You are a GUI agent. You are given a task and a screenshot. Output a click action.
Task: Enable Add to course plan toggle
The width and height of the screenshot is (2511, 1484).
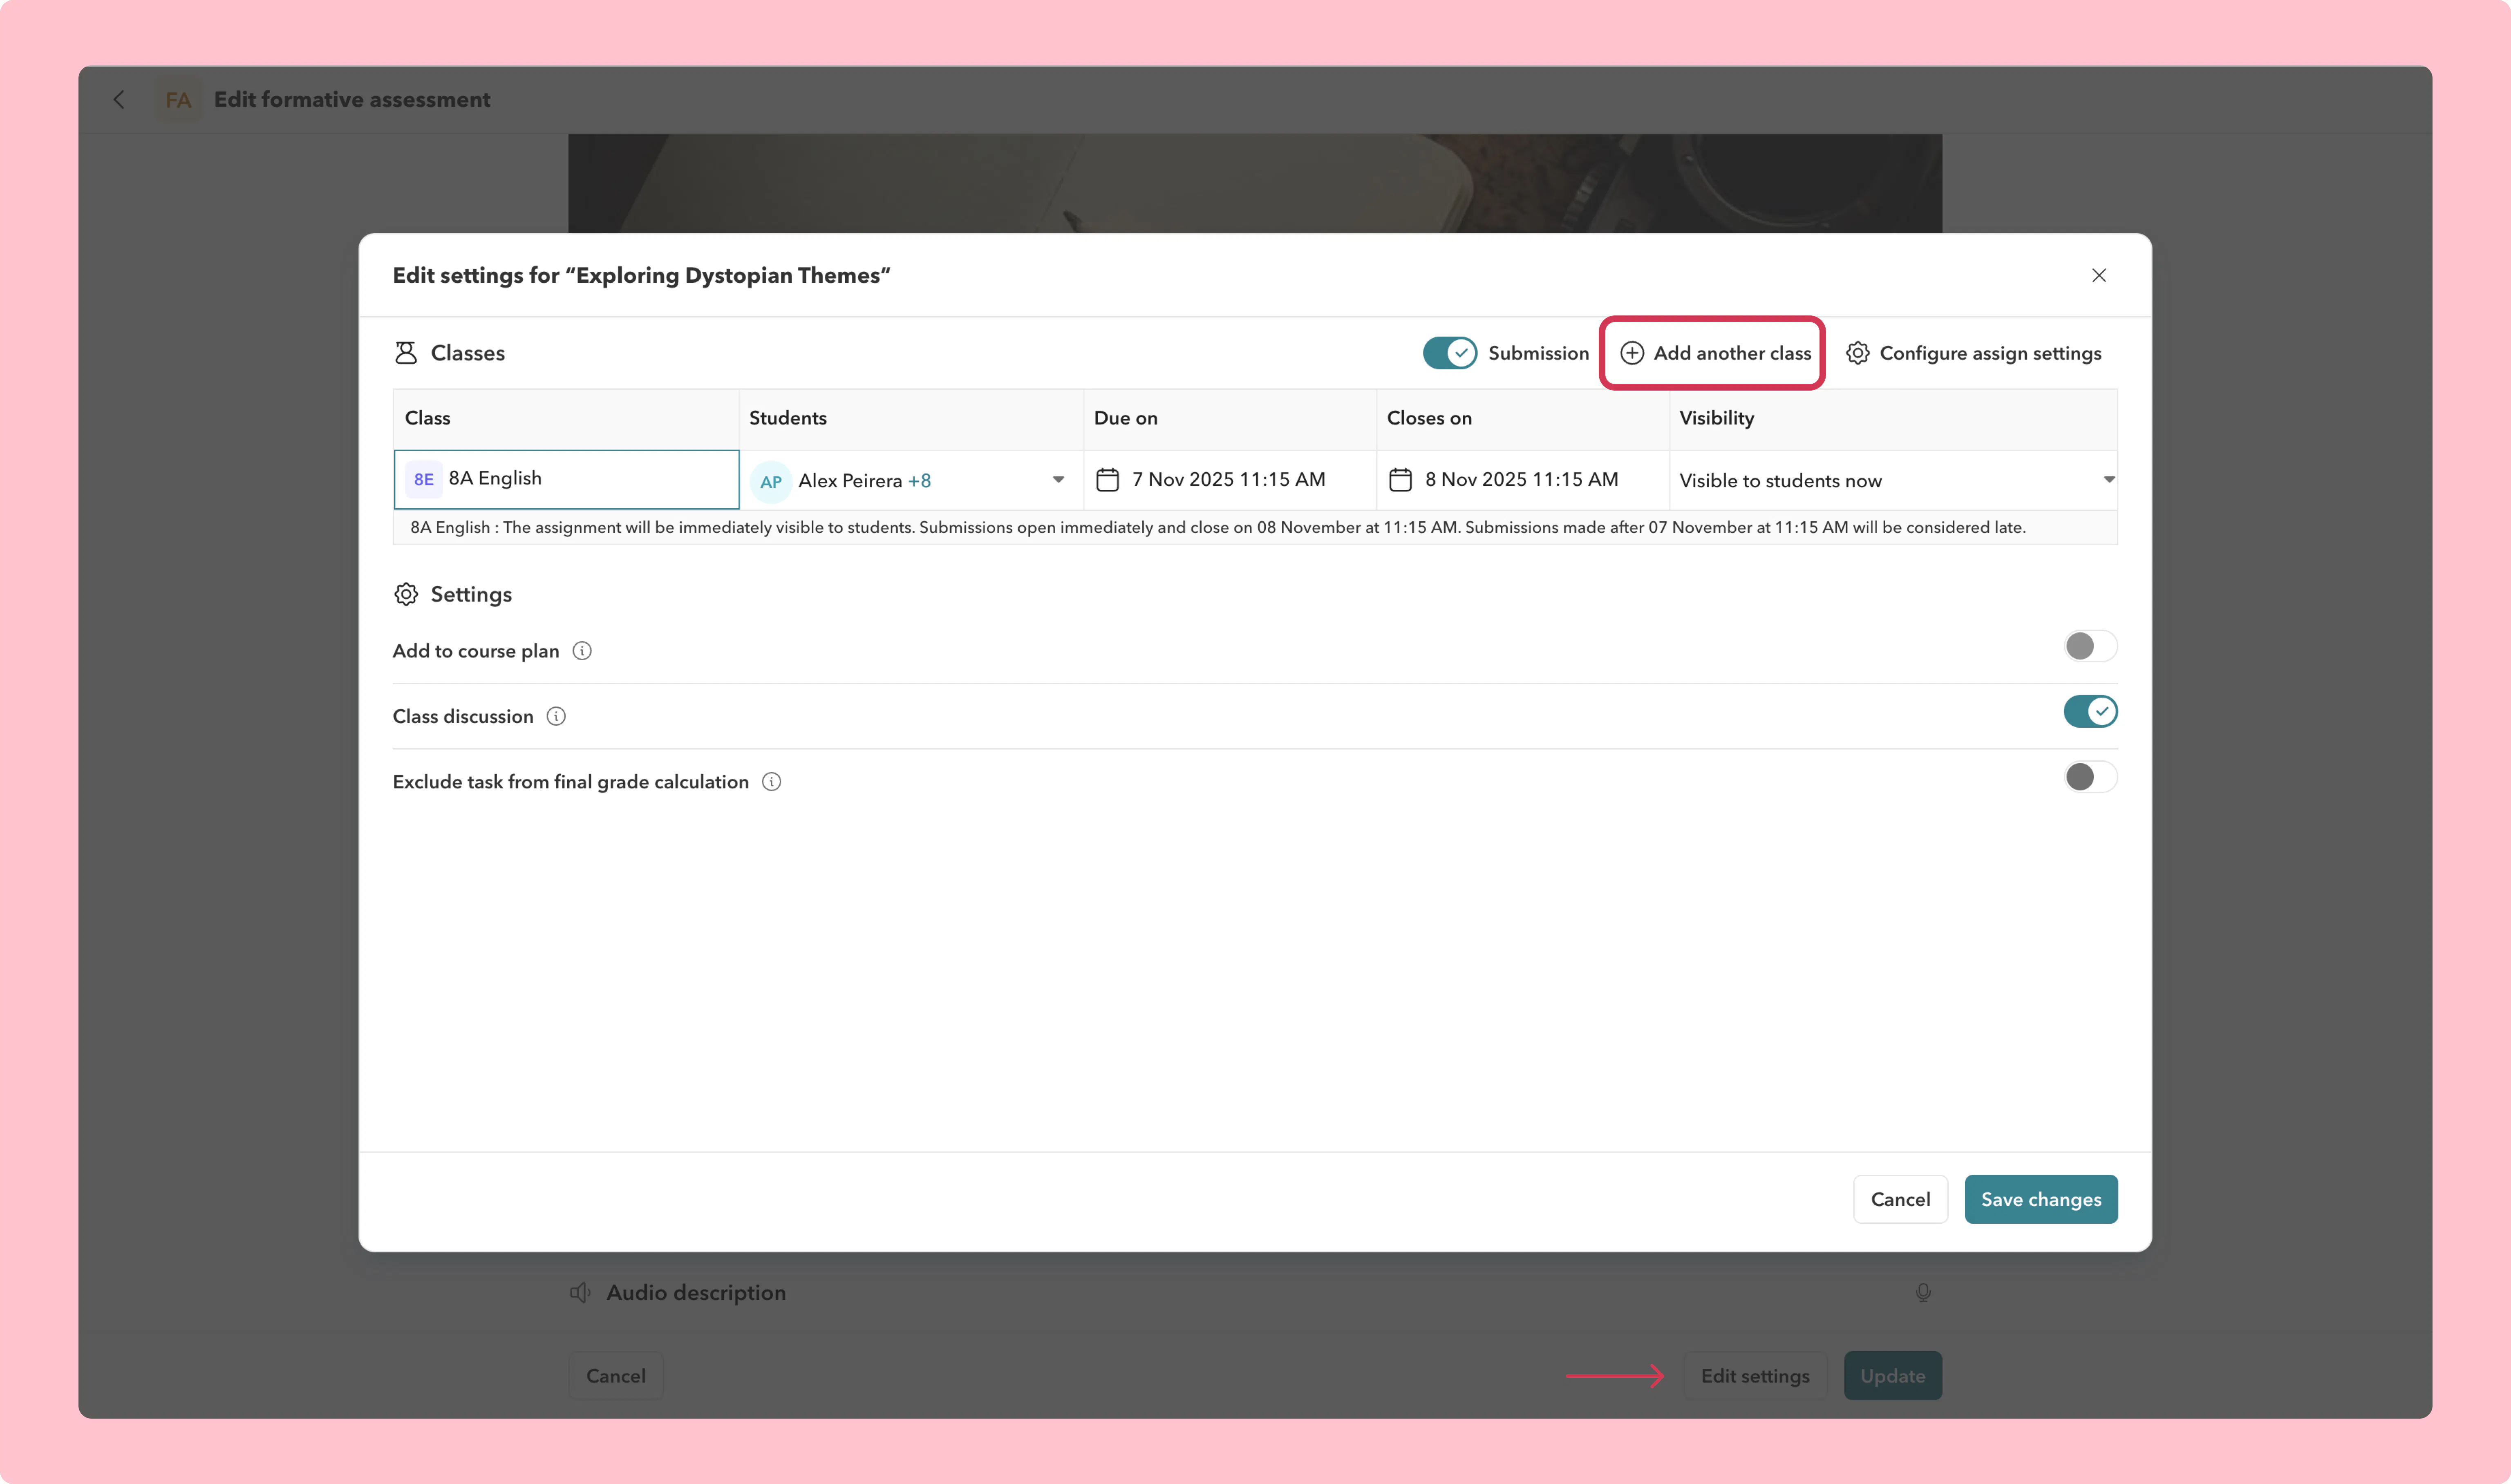tap(2090, 646)
